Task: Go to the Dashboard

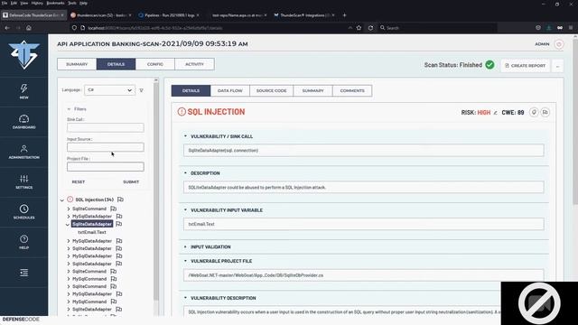Action: click(x=24, y=122)
